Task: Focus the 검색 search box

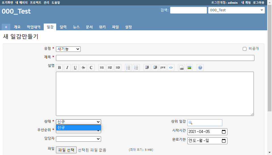Action: click(189, 10)
